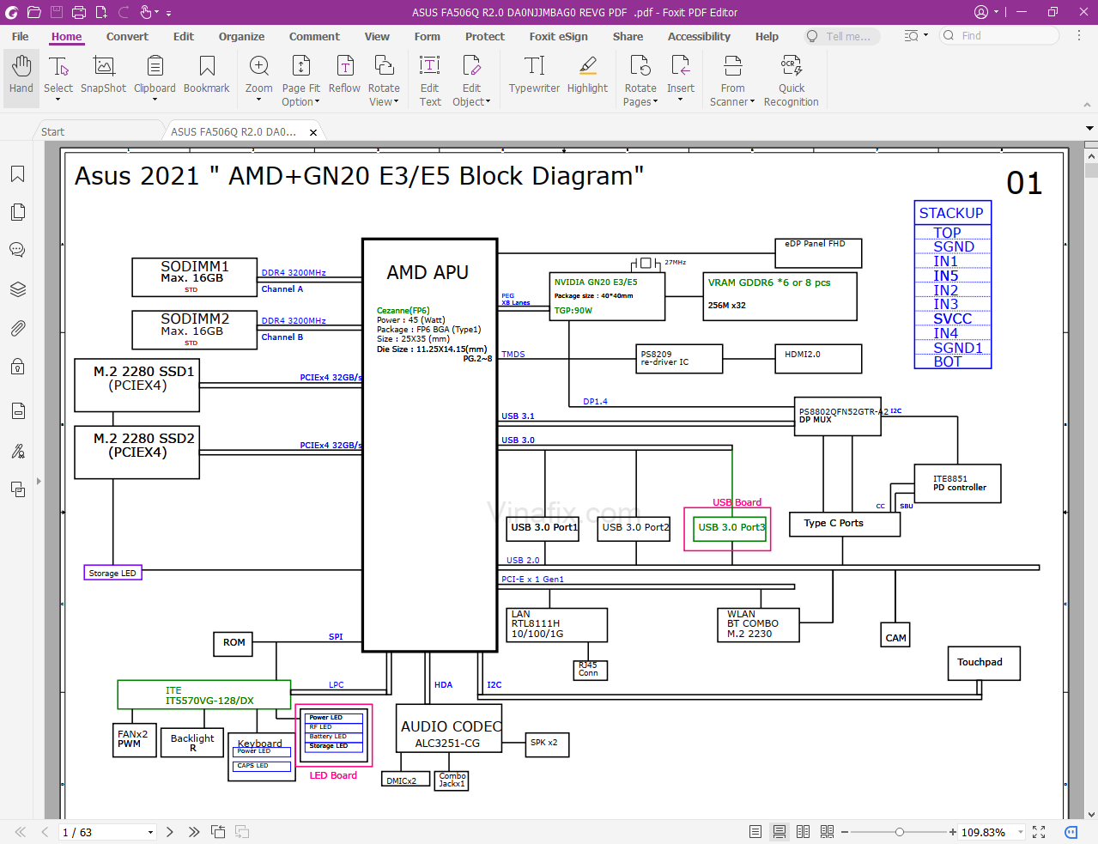Open the Accessibility tab
This screenshot has width=1098, height=844.
(699, 36)
